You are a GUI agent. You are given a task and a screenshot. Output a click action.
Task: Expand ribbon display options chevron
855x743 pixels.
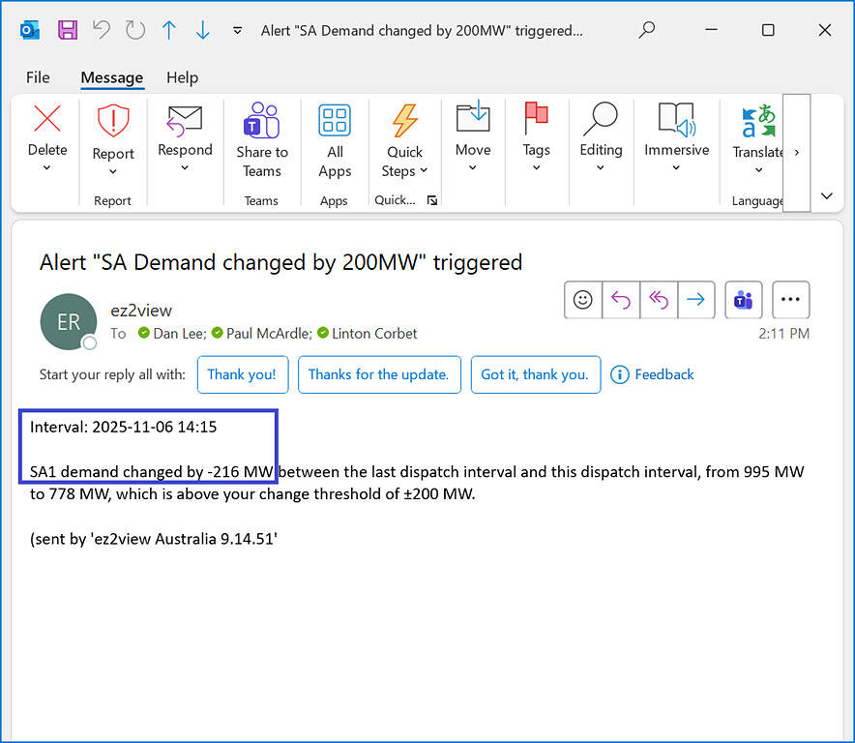pyautogui.click(x=826, y=195)
